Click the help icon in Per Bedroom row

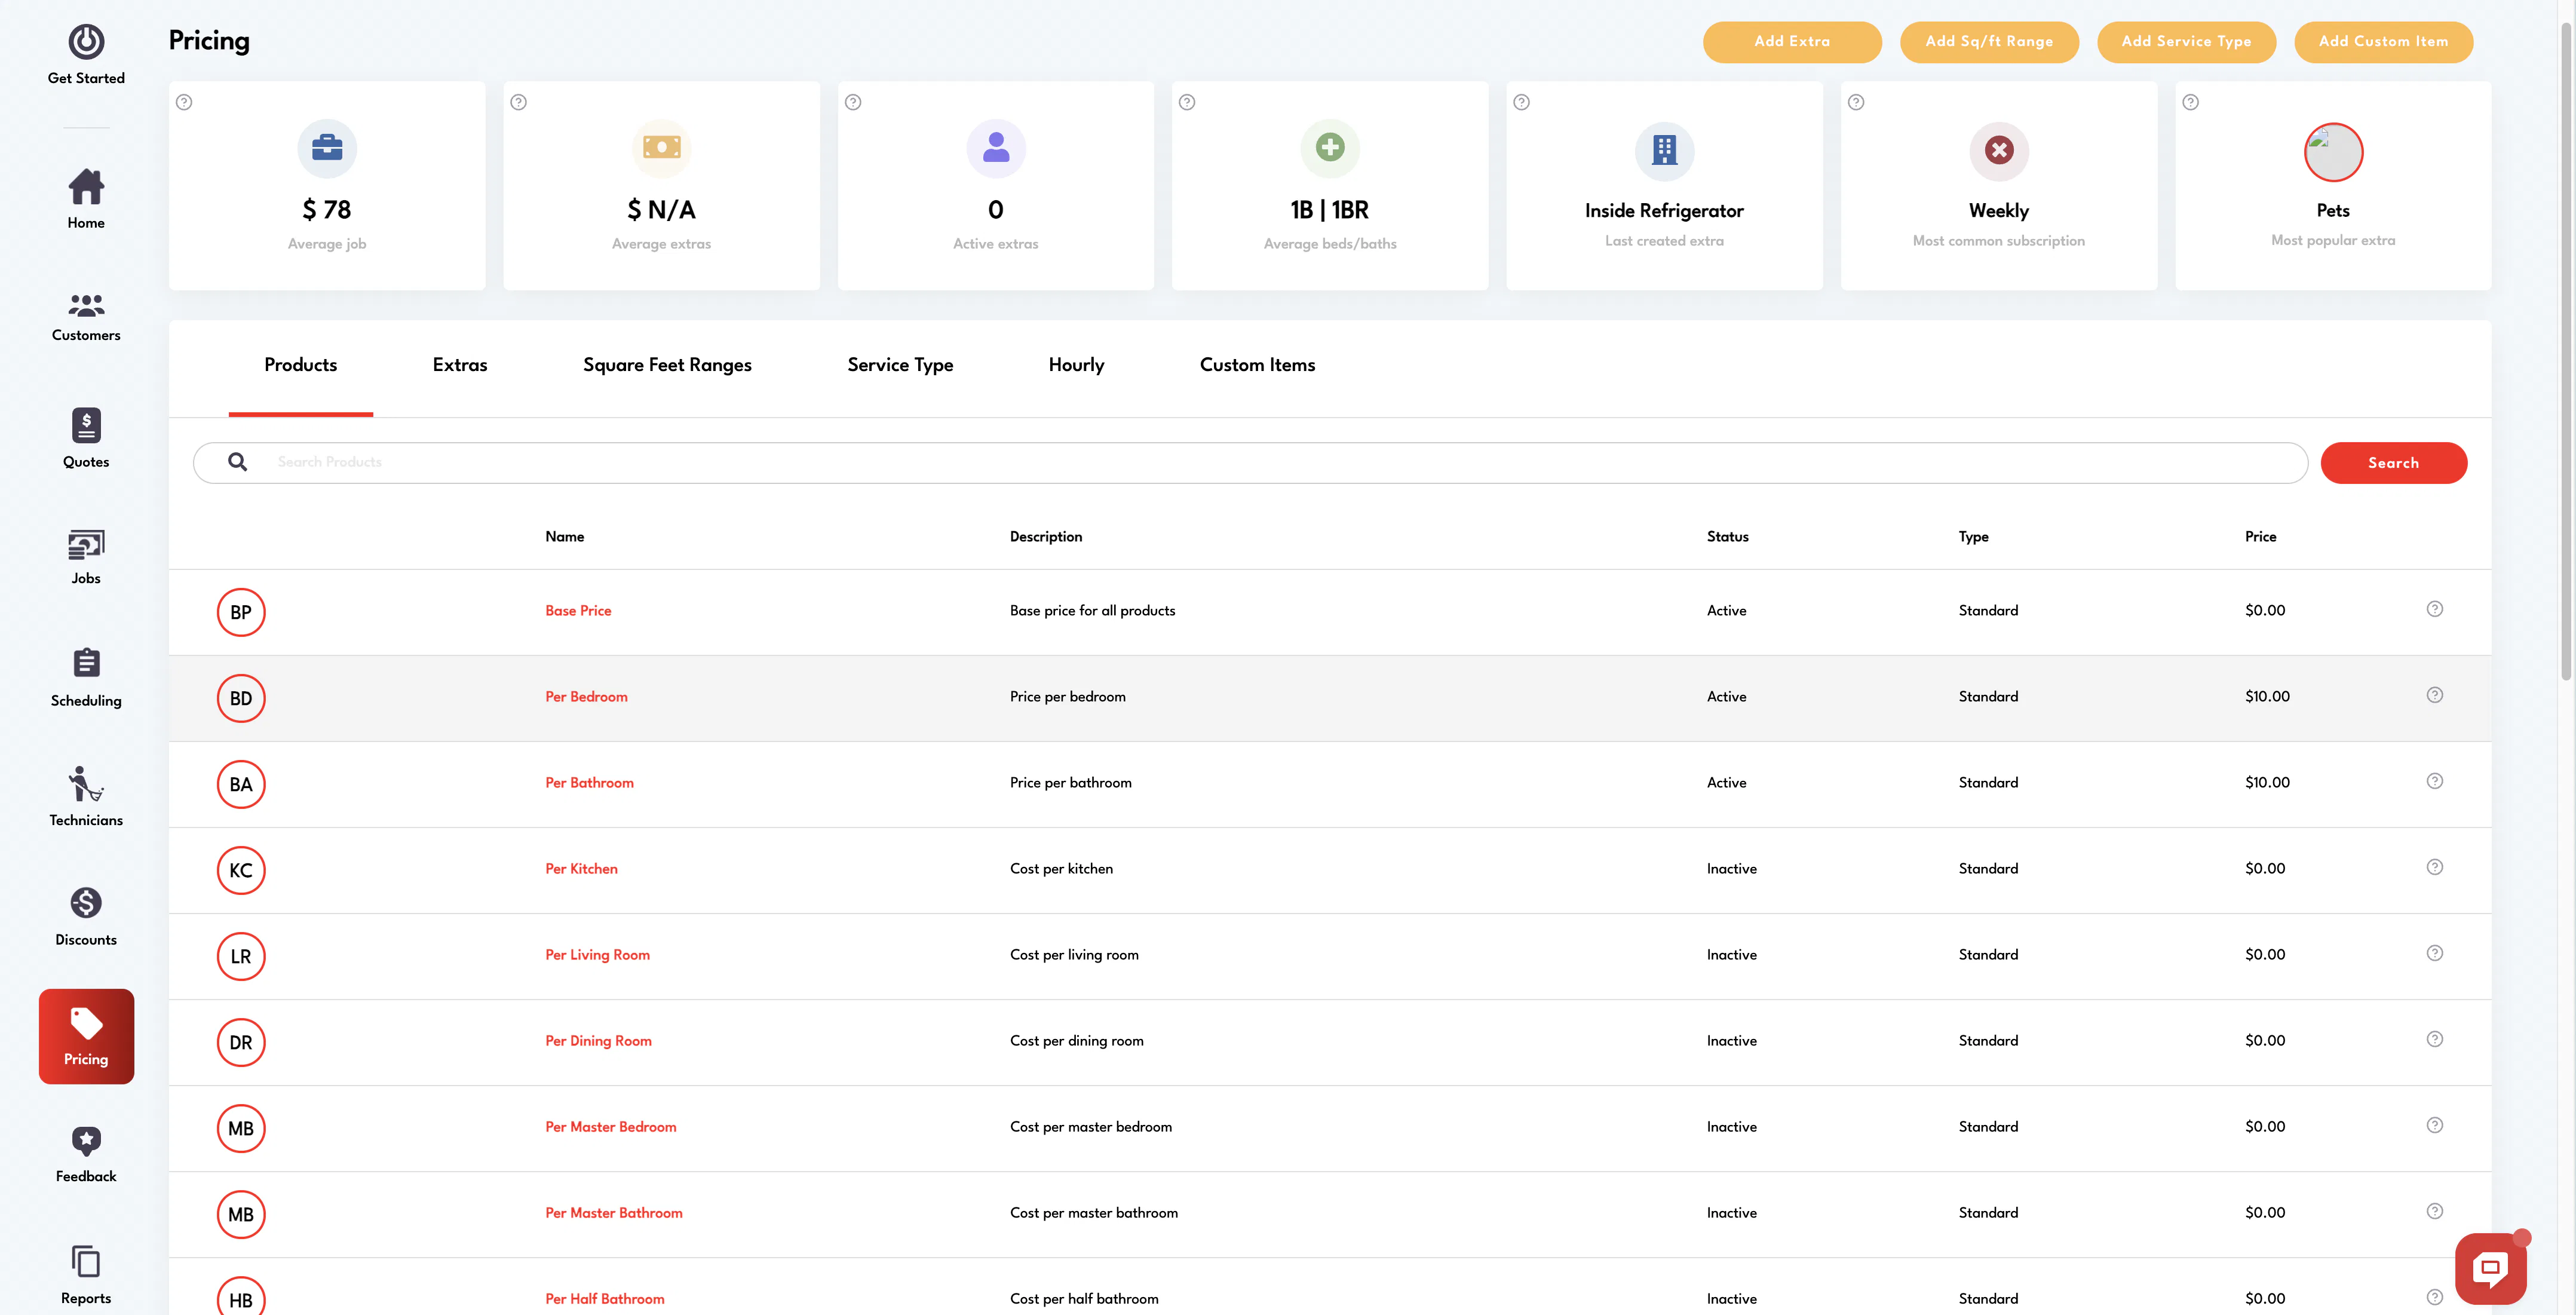tap(2435, 695)
